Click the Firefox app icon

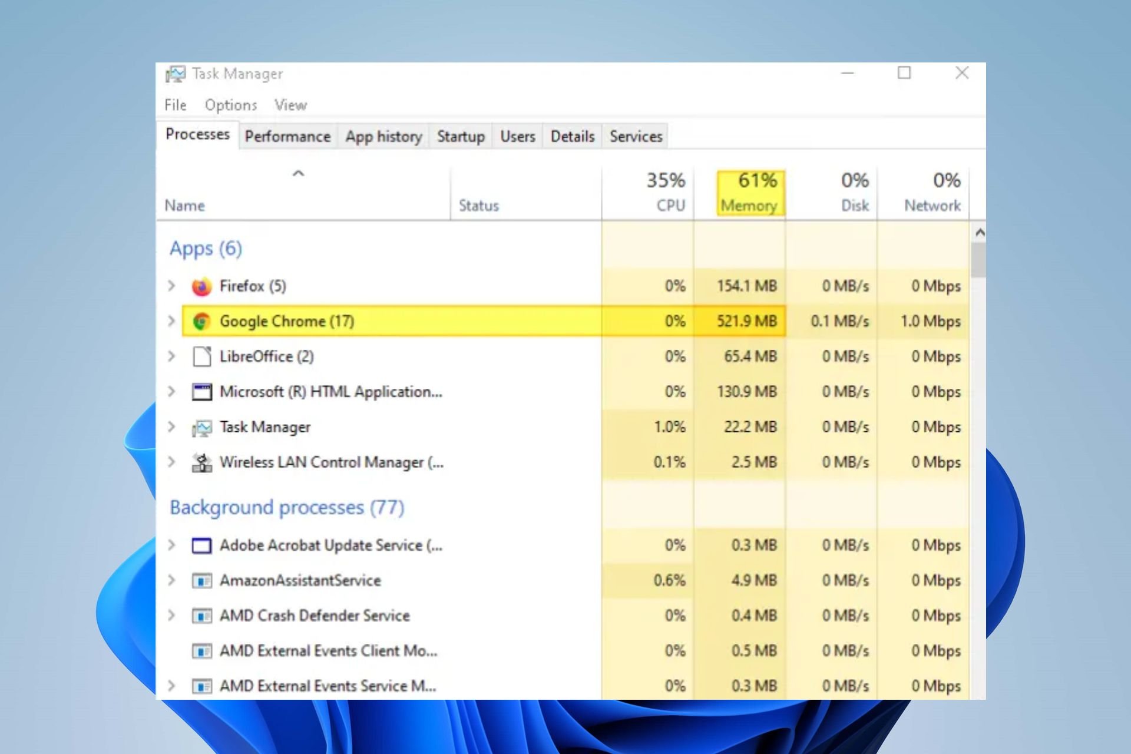click(201, 286)
